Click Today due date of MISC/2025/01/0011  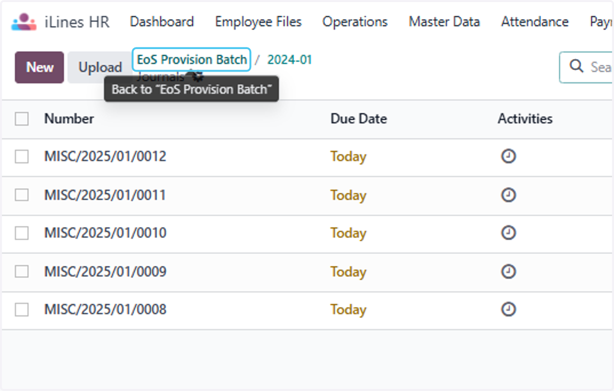(348, 195)
